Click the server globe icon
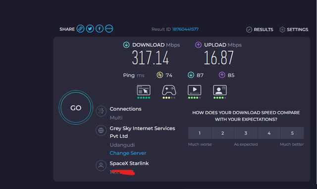The height and width of the screenshot is (189, 317). pos(101,130)
